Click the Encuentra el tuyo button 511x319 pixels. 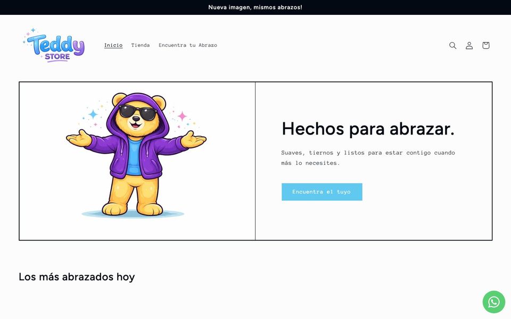pyautogui.click(x=322, y=192)
